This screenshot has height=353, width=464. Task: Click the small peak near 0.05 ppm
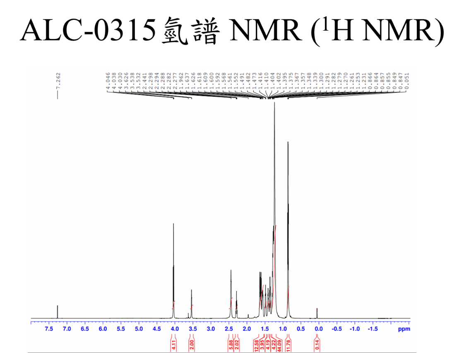tap(317, 313)
